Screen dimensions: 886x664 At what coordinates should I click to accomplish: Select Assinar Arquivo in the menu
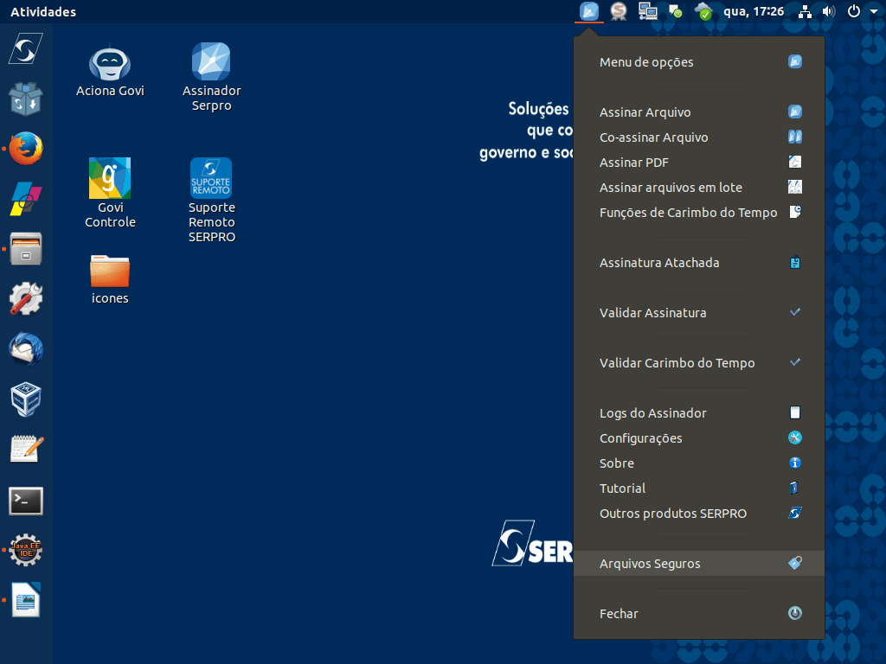(x=645, y=112)
